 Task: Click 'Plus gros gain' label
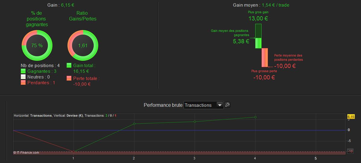[258, 12]
